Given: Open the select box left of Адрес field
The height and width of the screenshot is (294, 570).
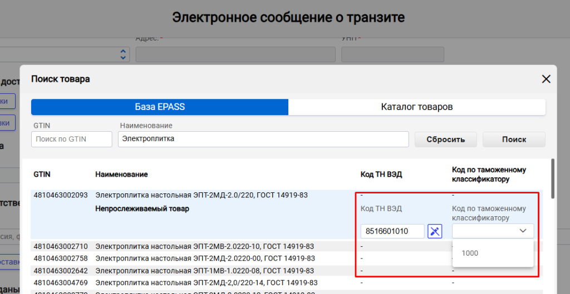Looking at the screenshot, I should point(64,54).
